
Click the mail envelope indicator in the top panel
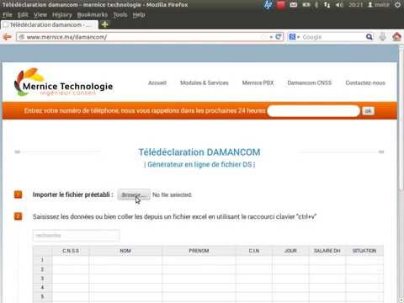[x=294, y=5]
